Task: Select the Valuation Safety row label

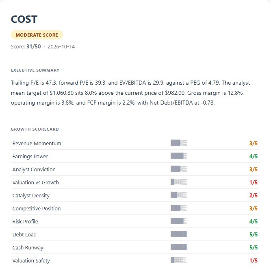Action: [31, 260]
